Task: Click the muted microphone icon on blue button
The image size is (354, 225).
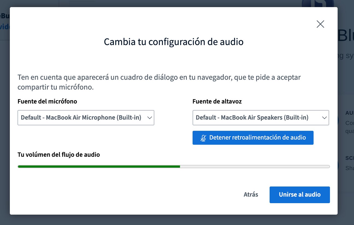Action: point(203,138)
